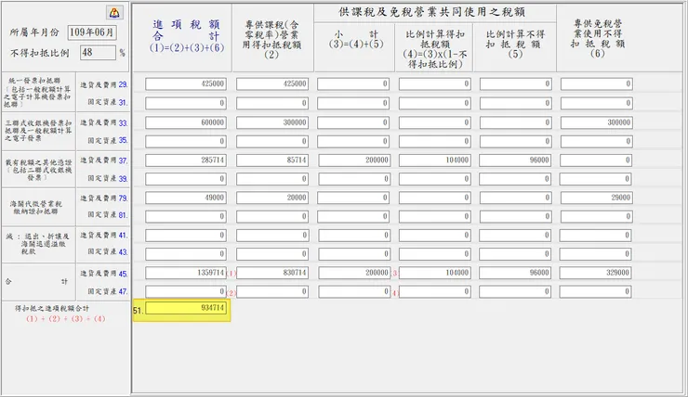Click the 供課稅及免稅營業共同使用之稅額 header

coord(431,12)
